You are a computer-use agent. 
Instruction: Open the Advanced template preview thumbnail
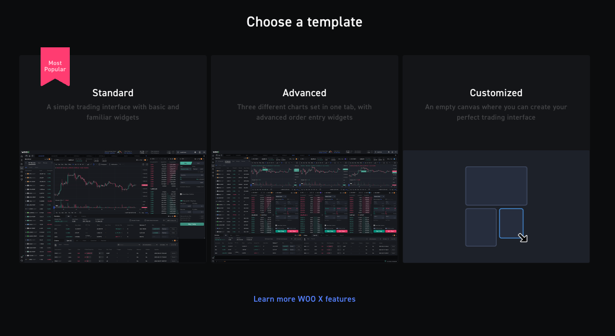tap(304, 206)
